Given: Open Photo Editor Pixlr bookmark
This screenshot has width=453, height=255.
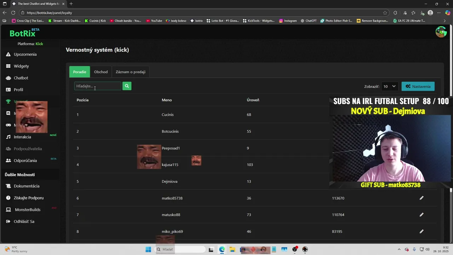Looking at the screenshot, I should [337, 21].
